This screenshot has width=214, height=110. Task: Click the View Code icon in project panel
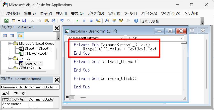pyautogui.click(x=5, y=36)
